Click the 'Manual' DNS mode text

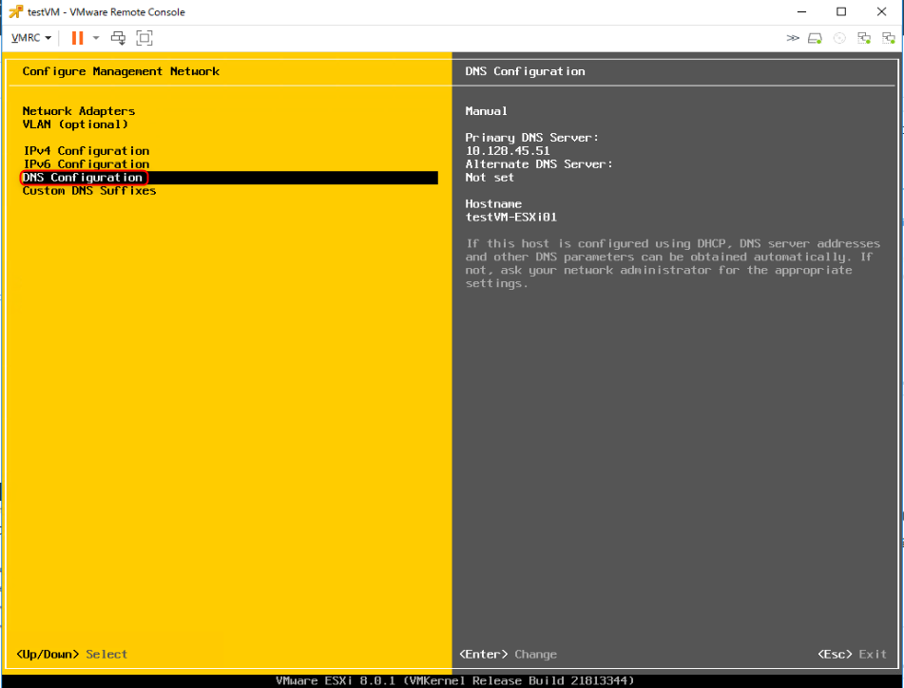486,110
